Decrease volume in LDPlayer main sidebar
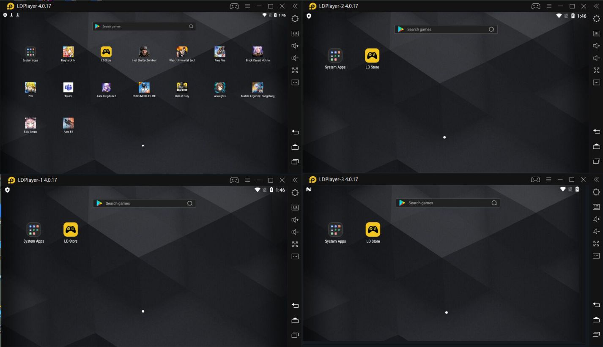Image resolution: width=603 pixels, height=347 pixels. pyautogui.click(x=295, y=58)
